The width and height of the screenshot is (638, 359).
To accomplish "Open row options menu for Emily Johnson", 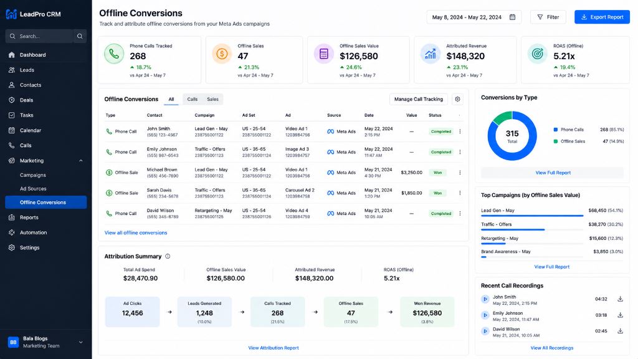I will pyautogui.click(x=460, y=152).
